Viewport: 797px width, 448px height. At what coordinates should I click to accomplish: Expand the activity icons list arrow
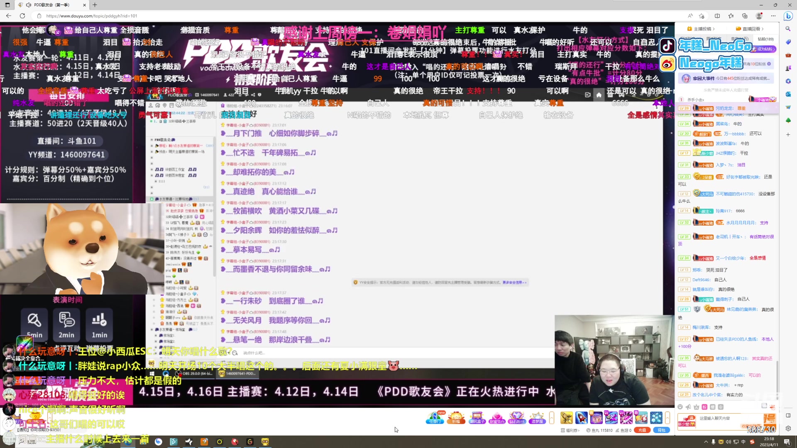tap(552, 418)
